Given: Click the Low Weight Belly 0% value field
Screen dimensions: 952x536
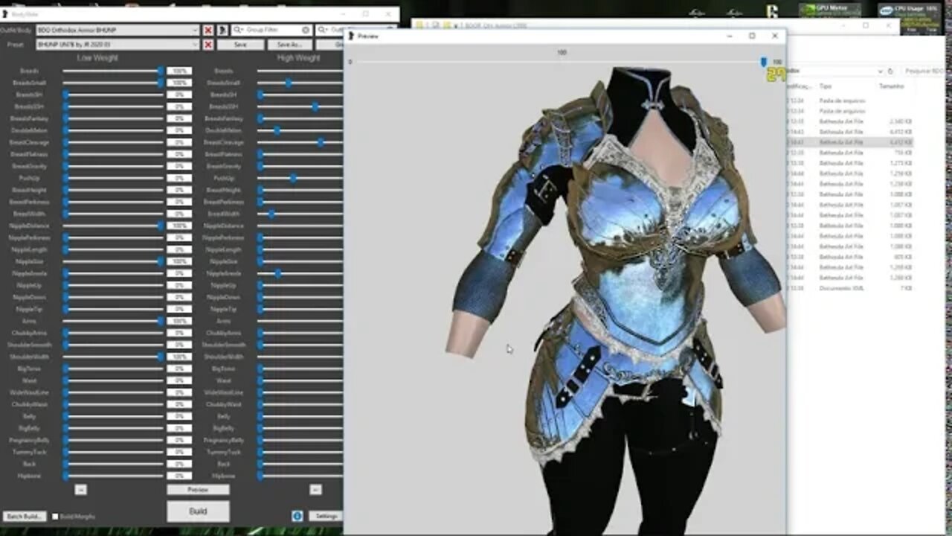Looking at the screenshot, I should [x=178, y=416].
